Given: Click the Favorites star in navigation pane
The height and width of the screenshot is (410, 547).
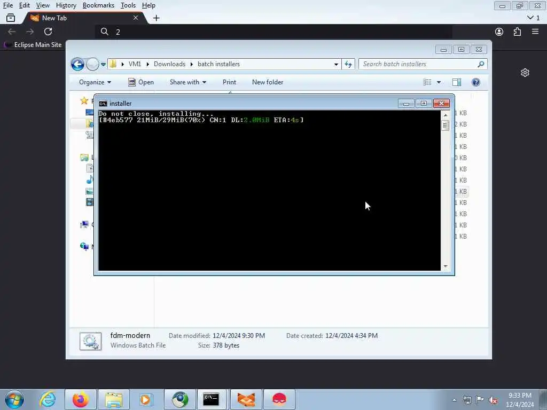Looking at the screenshot, I should pos(84,101).
